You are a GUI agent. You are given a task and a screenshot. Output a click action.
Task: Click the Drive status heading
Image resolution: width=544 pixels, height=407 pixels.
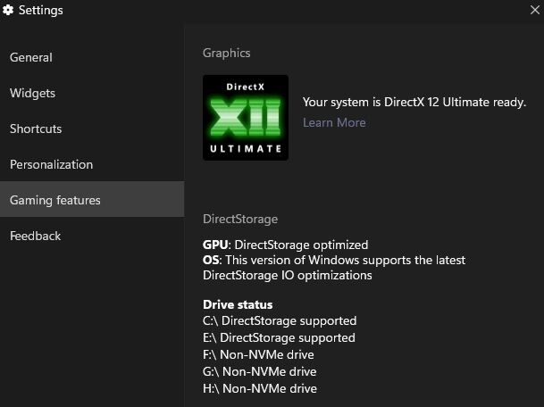click(238, 304)
